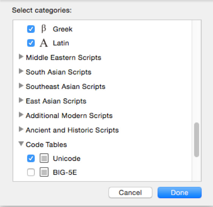Screen dimensions: 213x207
Task: Expand Additional Modern Scripts triangle
Action: pyautogui.click(x=21, y=115)
